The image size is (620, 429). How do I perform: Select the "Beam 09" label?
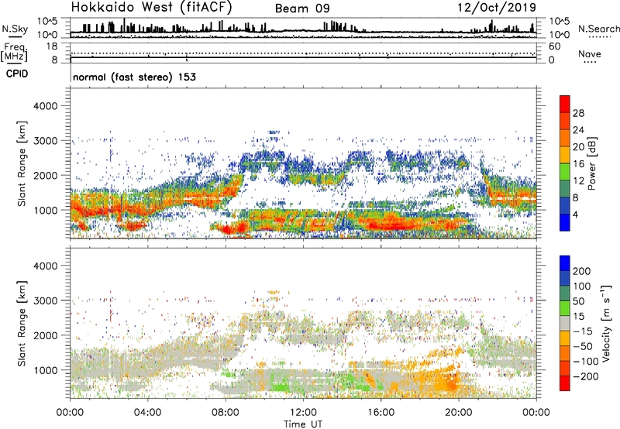[x=302, y=9]
